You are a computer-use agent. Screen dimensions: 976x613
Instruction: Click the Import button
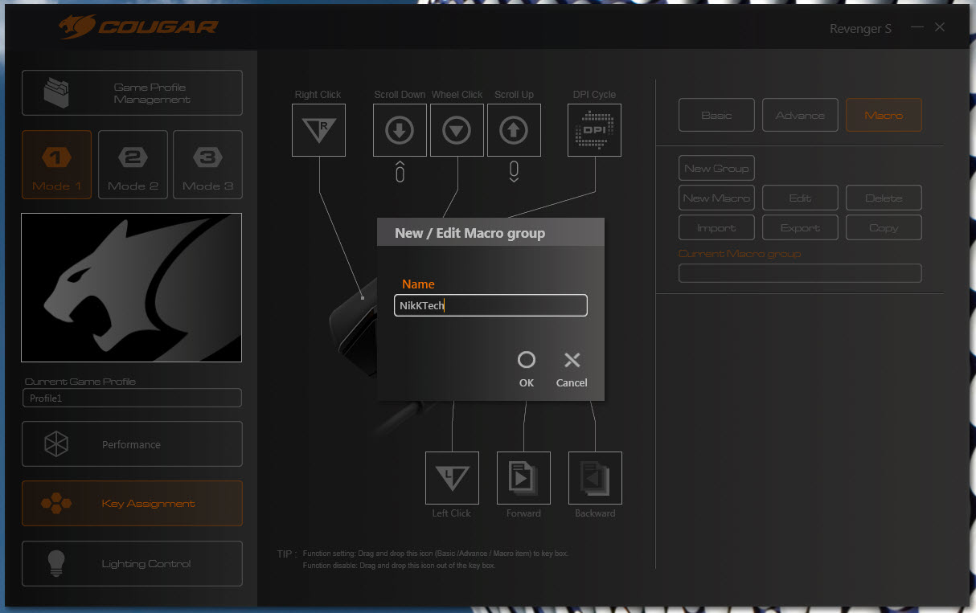pos(716,227)
